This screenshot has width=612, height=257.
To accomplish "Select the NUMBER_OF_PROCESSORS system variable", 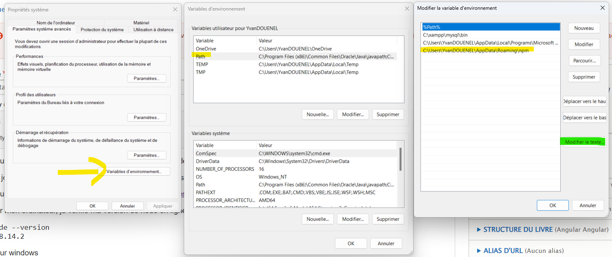I will tap(225, 169).
